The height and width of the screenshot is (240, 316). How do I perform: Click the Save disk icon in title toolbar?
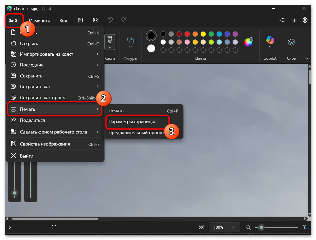click(80, 20)
